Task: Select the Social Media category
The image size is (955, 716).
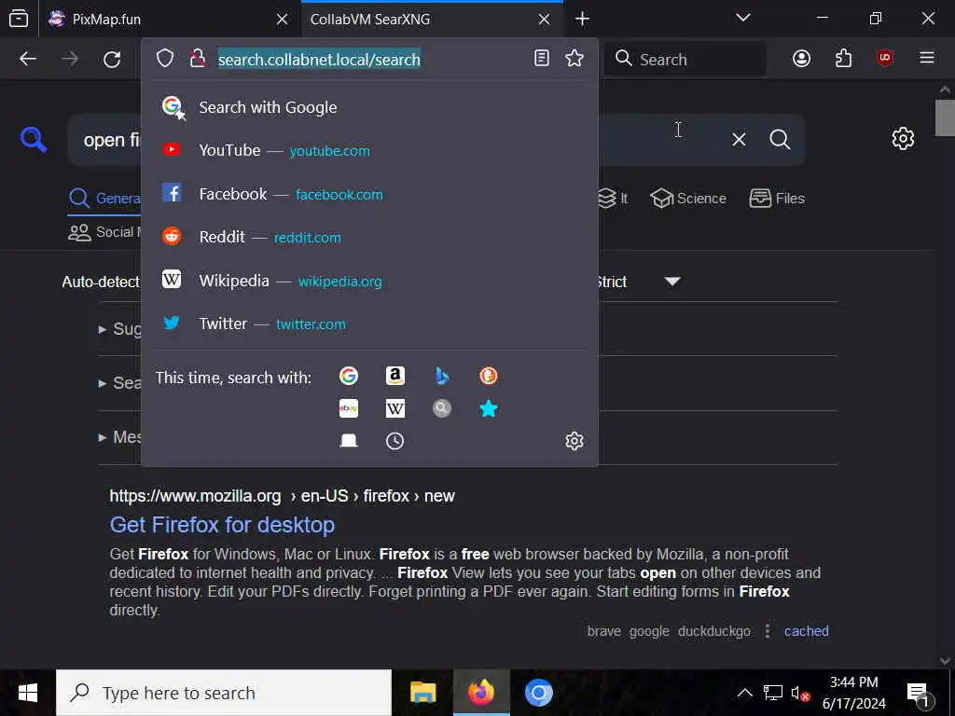Action: point(104,232)
